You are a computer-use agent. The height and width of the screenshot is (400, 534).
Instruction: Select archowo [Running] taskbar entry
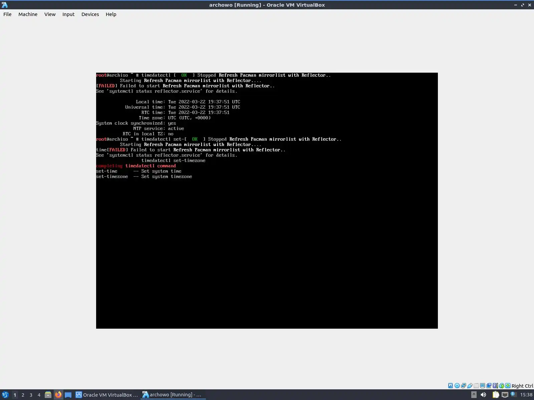(x=174, y=395)
